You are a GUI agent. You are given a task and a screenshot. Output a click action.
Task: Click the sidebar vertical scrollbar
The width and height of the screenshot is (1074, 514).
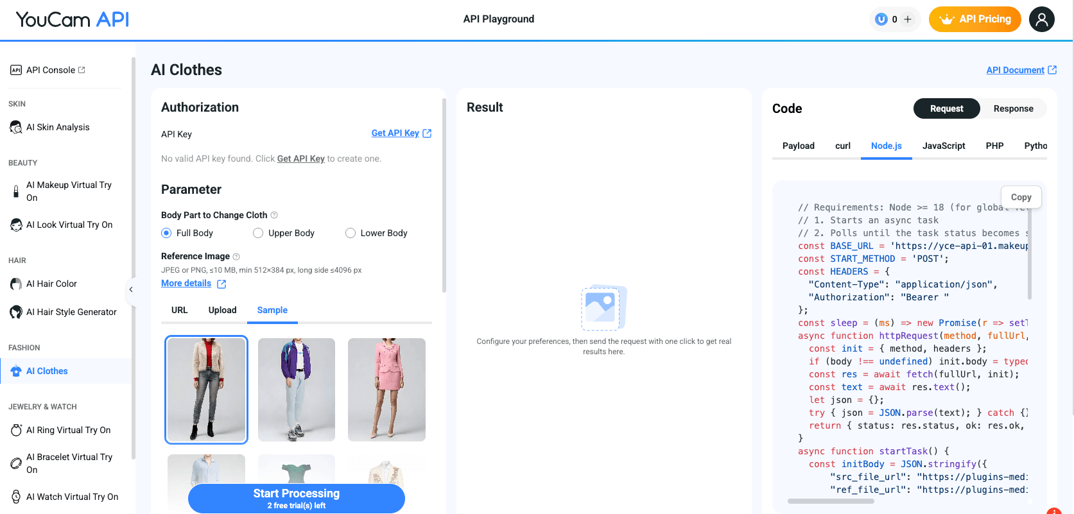coord(133,258)
